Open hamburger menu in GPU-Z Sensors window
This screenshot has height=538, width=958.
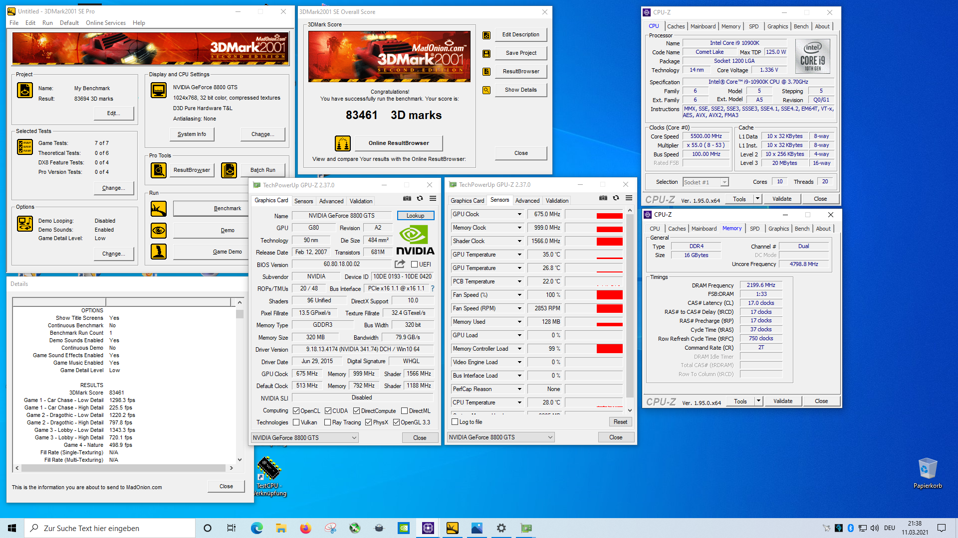tap(629, 198)
